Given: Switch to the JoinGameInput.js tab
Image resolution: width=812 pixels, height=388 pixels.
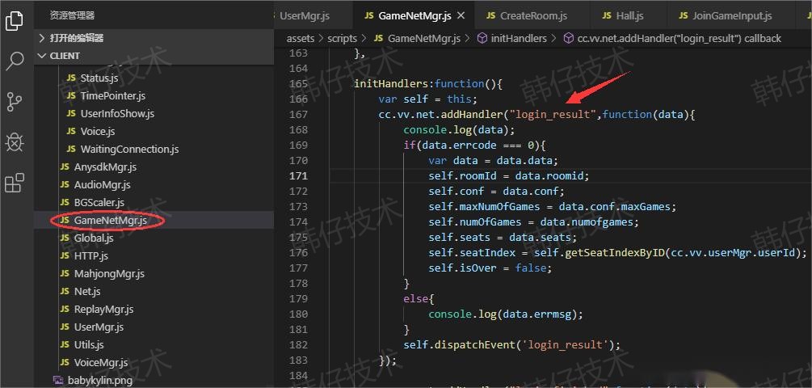Looking at the screenshot, I should coord(730,15).
